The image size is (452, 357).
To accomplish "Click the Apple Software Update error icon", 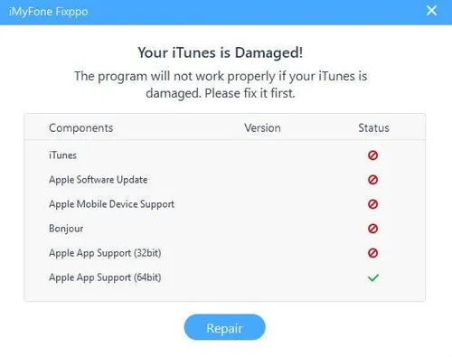I will 372,180.
